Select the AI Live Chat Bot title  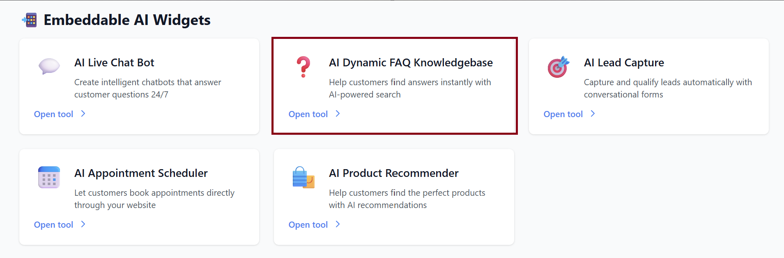pos(114,63)
